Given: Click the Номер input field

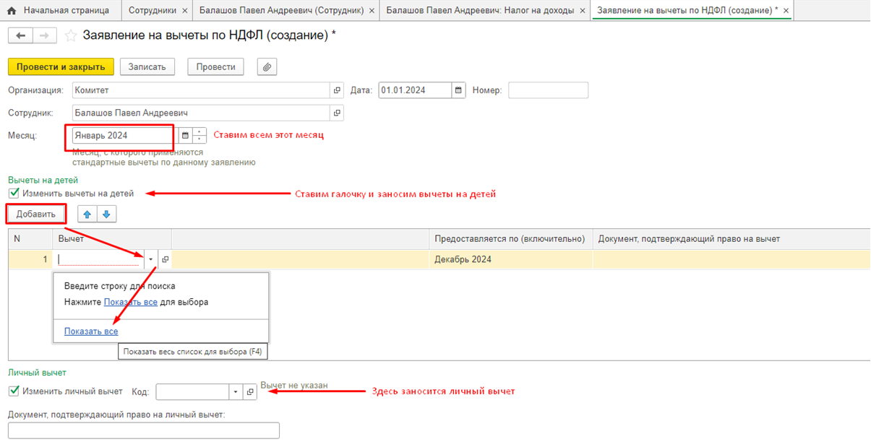Looking at the screenshot, I should tap(547, 90).
